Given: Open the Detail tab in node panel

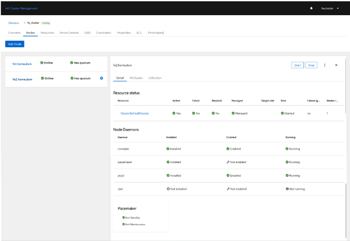Looking at the screenshot, I should tap(120, 78).
